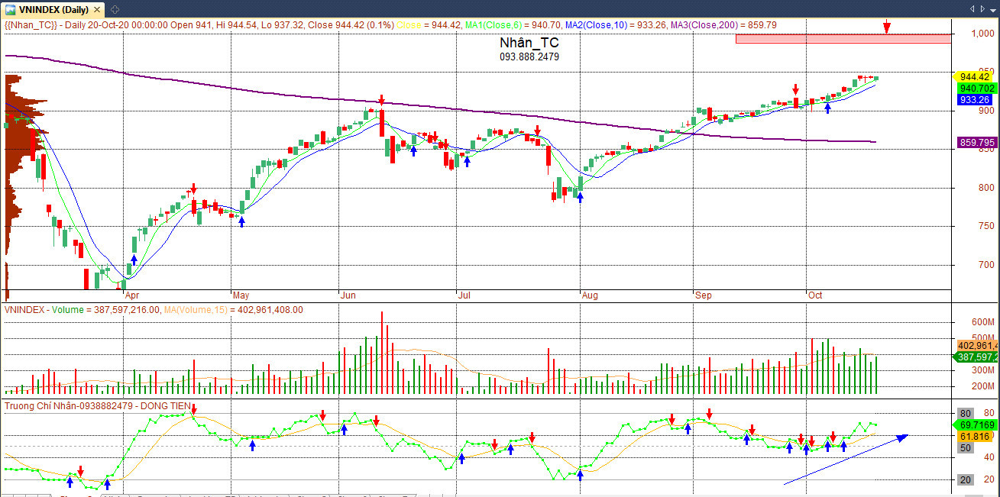Click the red down arrow above resistance zone
Image resolution: width=1000 pixels, height=497 pixels.
886,27
